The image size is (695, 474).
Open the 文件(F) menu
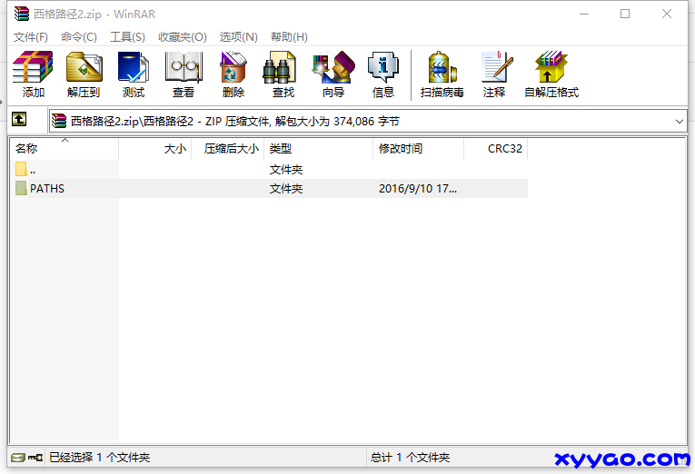(31, 36)
